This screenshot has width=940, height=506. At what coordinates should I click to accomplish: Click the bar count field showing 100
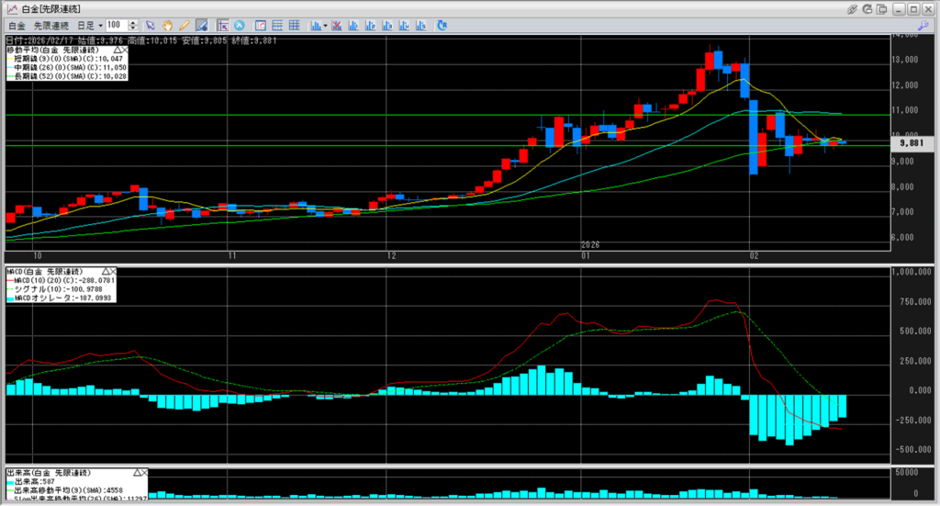pos(116,25)
